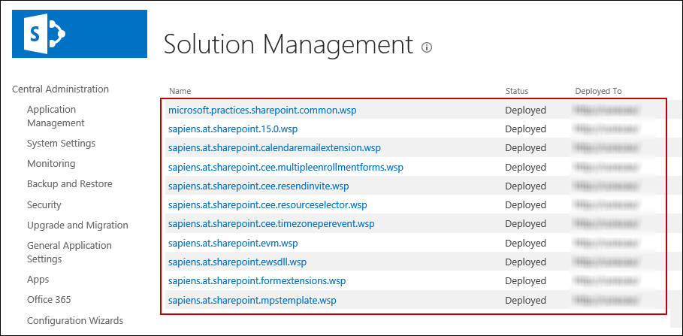
Task: Open sapiens.at.sharepoint.formextensions.wsp solution
Action: tap(257, 280)
